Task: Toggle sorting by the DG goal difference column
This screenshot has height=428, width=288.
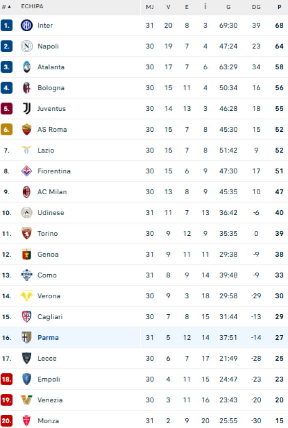Action: tap(256, 7)
